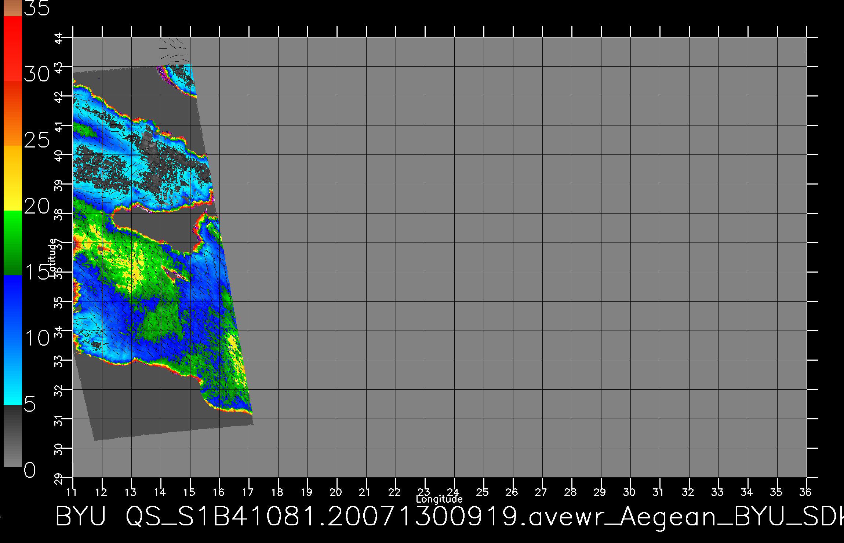The image size is (844, 543).
Task: Click longitude tick label 27
Action: click(x=541, y=492)
